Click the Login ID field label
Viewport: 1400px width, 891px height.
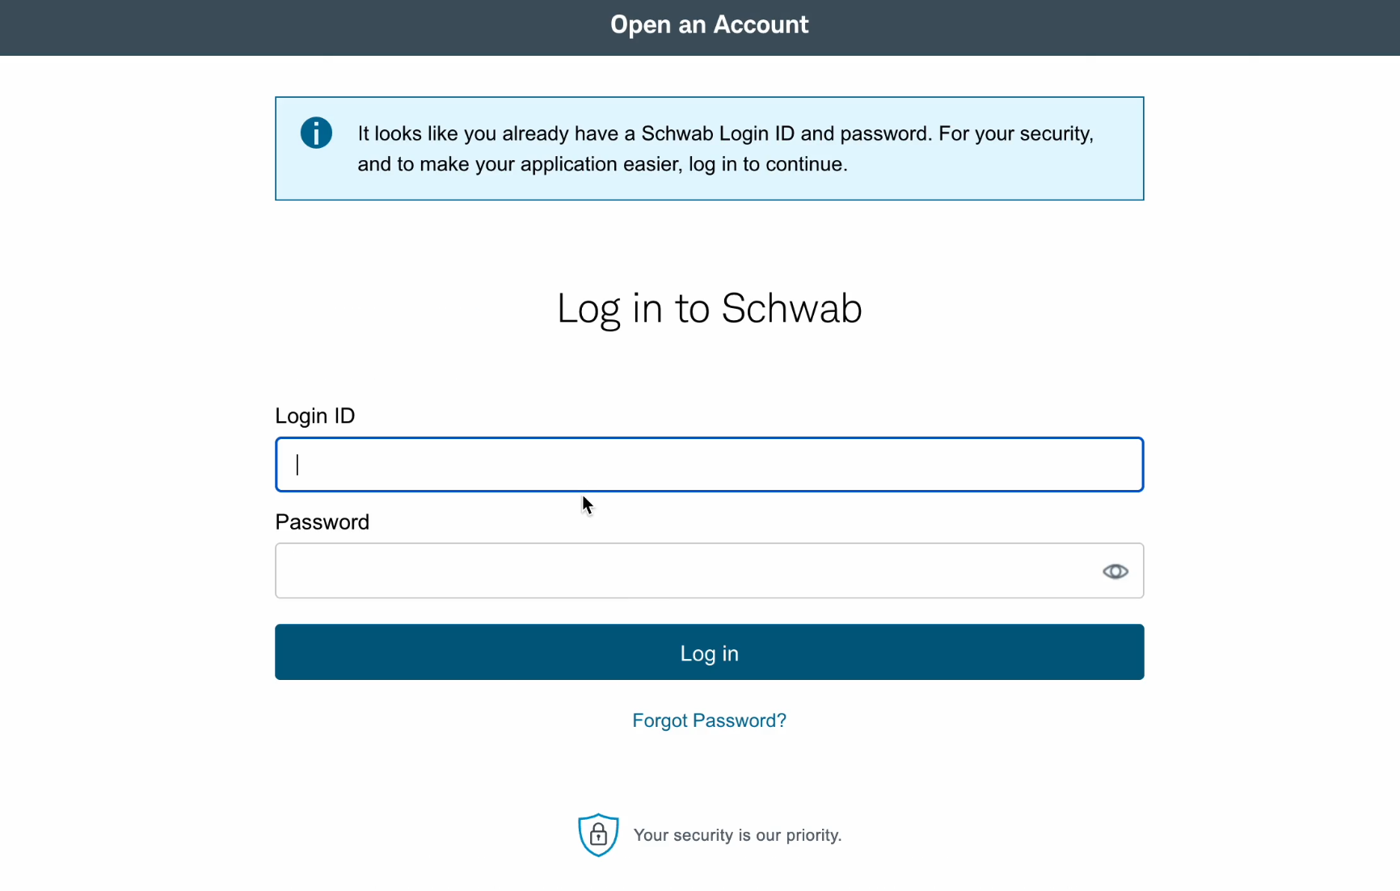pyautogui.click(x=315, y=416)
